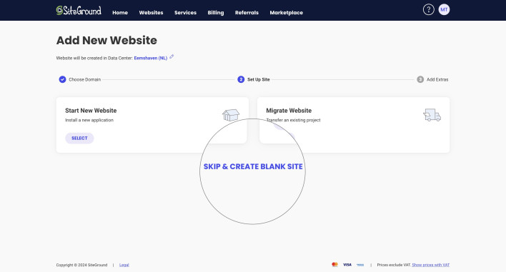Click the truck icon in Migrate Website
This screenshot has width=506, height=272.
click(432, 115)
